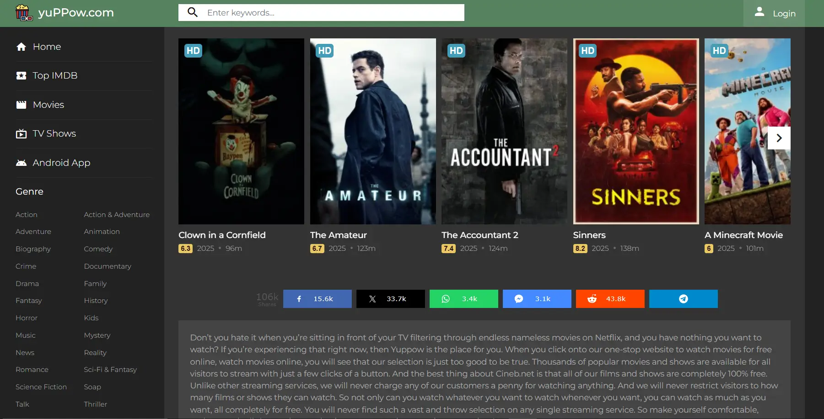Image resolution: width=824 pixels, height=419 pixels.
Task: Share on X button showing 33.7k
Action: click(391, 299)
